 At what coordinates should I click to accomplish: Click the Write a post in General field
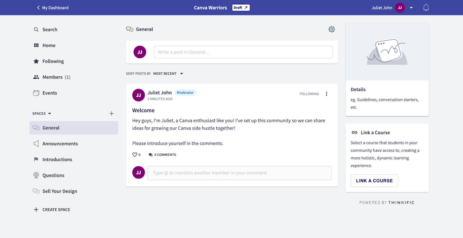click(243, 52)
